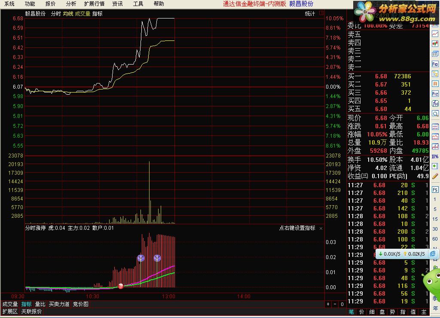Open the 分析 menu
This screenshot has width=440, height=318.
(x=71, y=4)
